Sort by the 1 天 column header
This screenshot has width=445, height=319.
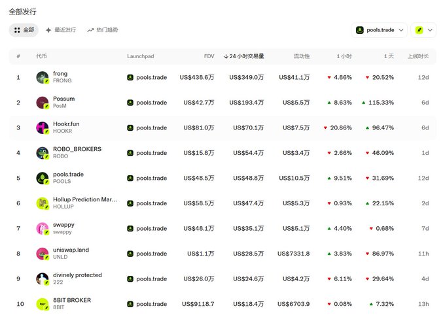click(389, 56)
